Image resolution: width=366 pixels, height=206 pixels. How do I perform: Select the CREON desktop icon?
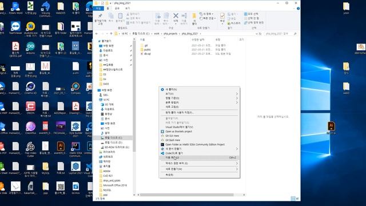point(30,108)
